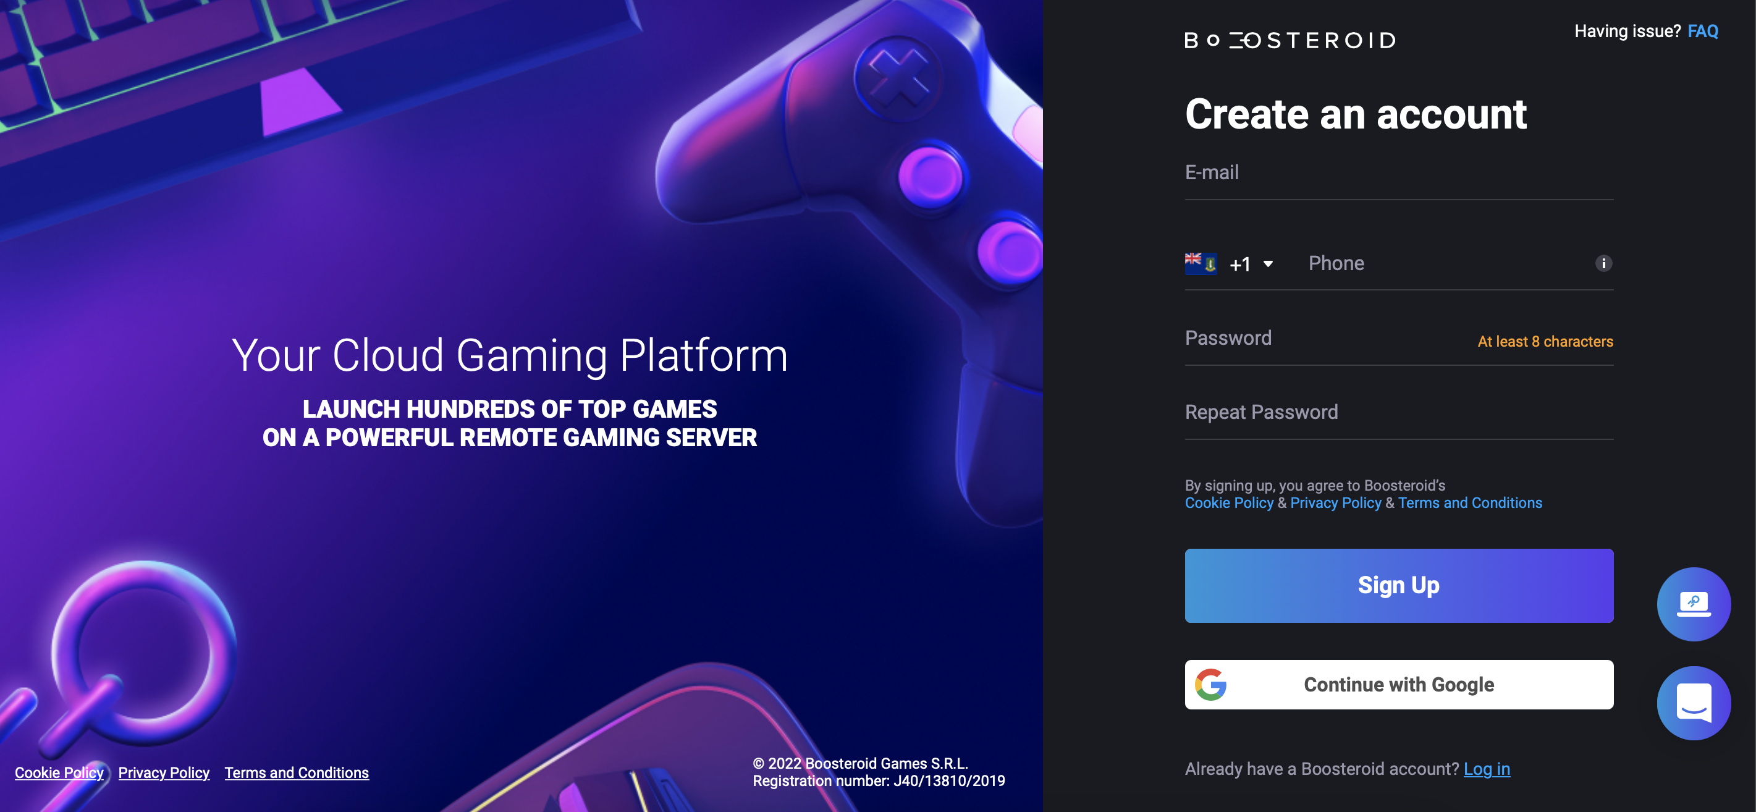The height and width of the screenshot is (812, 1756).
Task: Open the FAQ link
Action: 1702,32
